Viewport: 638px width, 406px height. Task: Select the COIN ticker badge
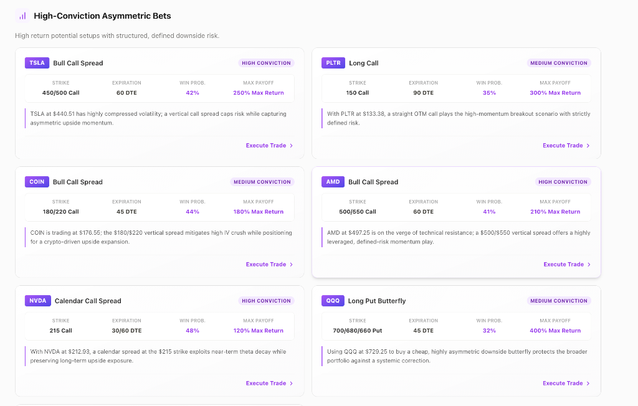click(37, 182)
